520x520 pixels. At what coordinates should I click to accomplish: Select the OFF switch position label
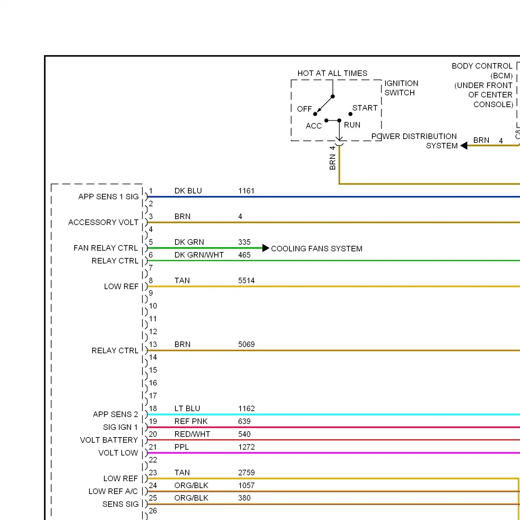pyautogui.click(x=304, y=109)
